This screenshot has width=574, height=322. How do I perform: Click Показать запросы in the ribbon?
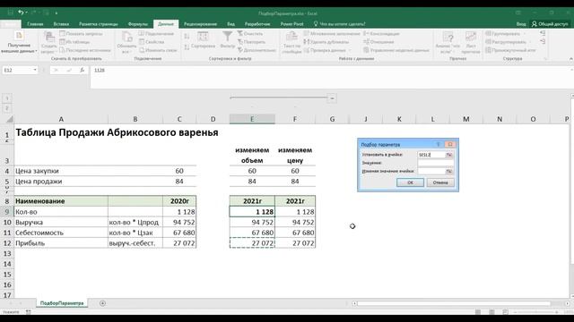[x=81, y=34]
